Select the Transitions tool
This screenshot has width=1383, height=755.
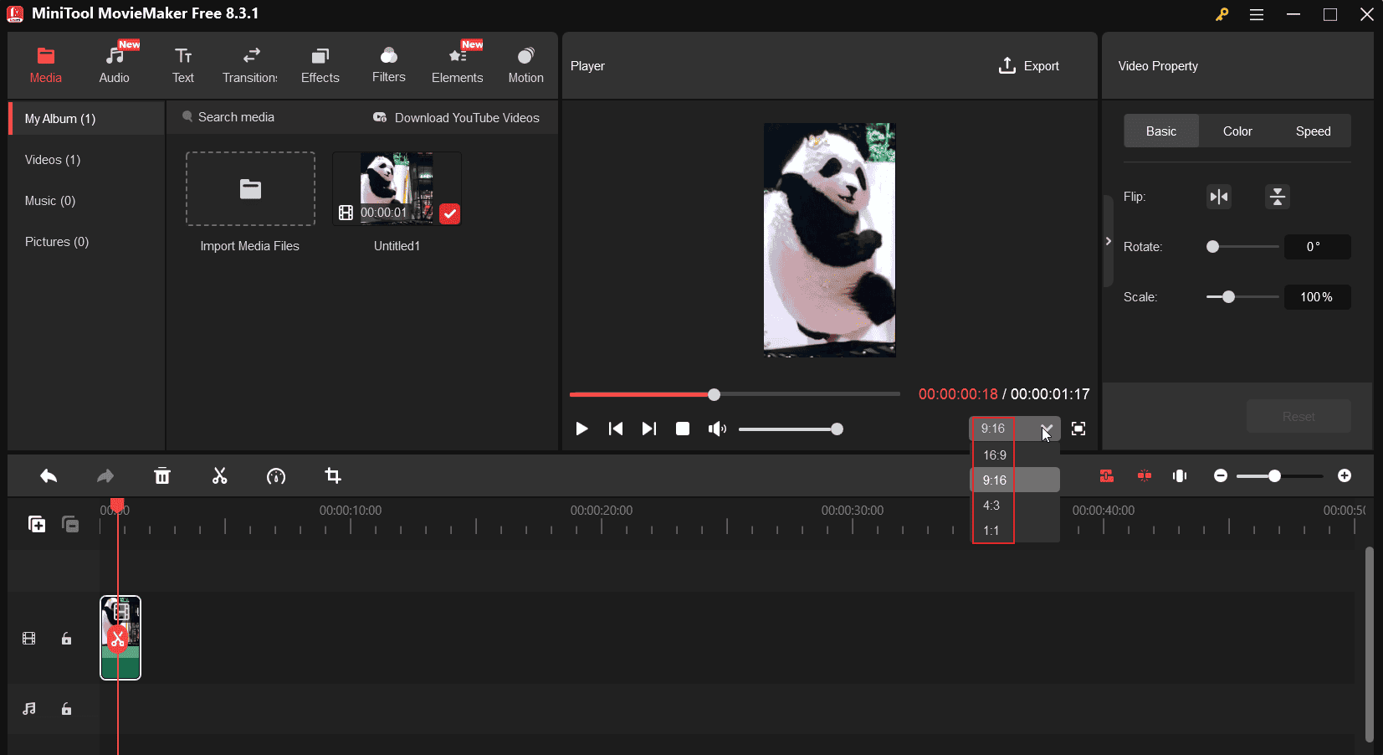pos(249,63)
